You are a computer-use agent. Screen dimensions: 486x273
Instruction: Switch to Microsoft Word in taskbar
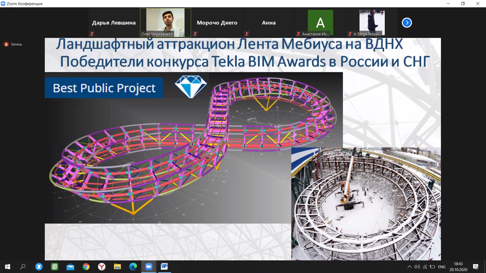pos(164,267)
